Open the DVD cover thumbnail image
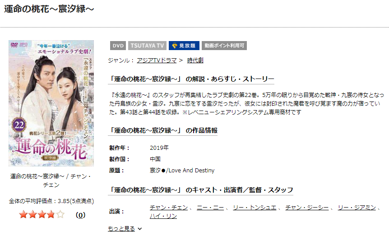The height and width of the screenshot is (236, 389). click(51, 103)
